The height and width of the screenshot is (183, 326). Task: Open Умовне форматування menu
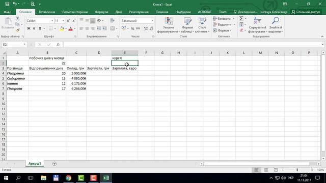point(169,25)
